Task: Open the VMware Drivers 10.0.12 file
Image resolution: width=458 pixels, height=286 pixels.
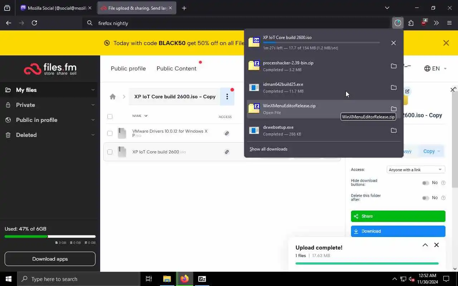Action: [x=170, y=133]
